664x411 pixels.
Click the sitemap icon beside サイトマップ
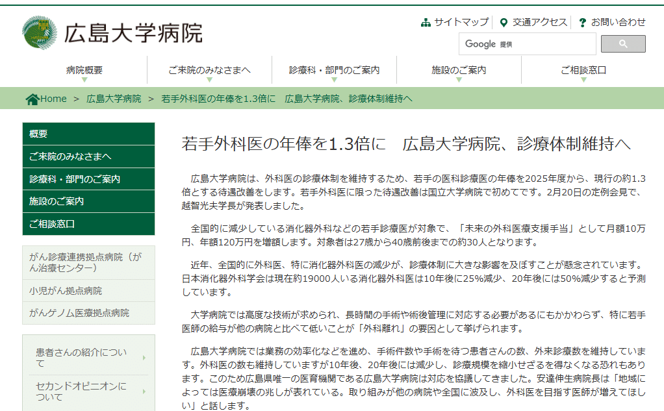pyautogui.click(x=426, y=21)
